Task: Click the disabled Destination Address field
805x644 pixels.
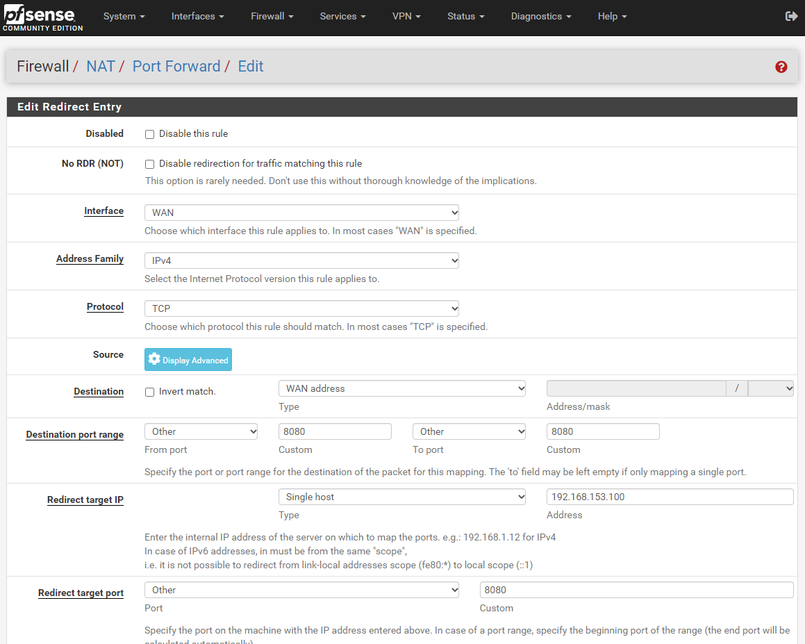Action: 636,388
